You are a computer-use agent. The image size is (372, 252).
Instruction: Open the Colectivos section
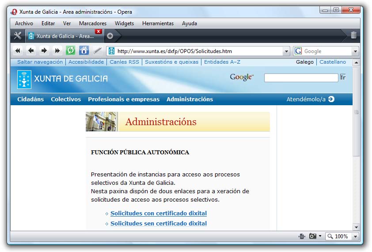(66, 99)
